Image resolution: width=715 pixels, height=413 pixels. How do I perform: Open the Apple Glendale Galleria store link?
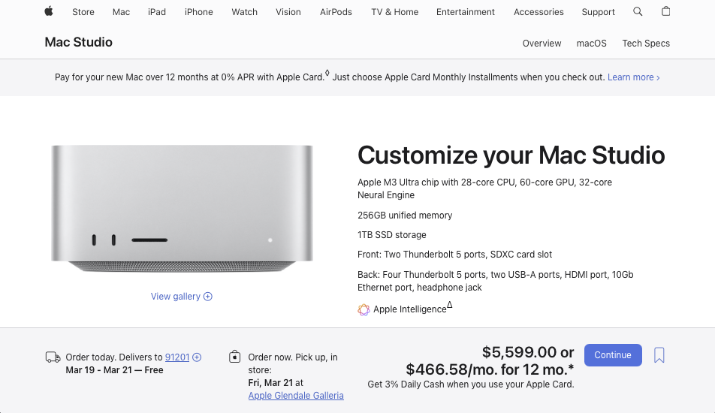click(x=296, y=396)
